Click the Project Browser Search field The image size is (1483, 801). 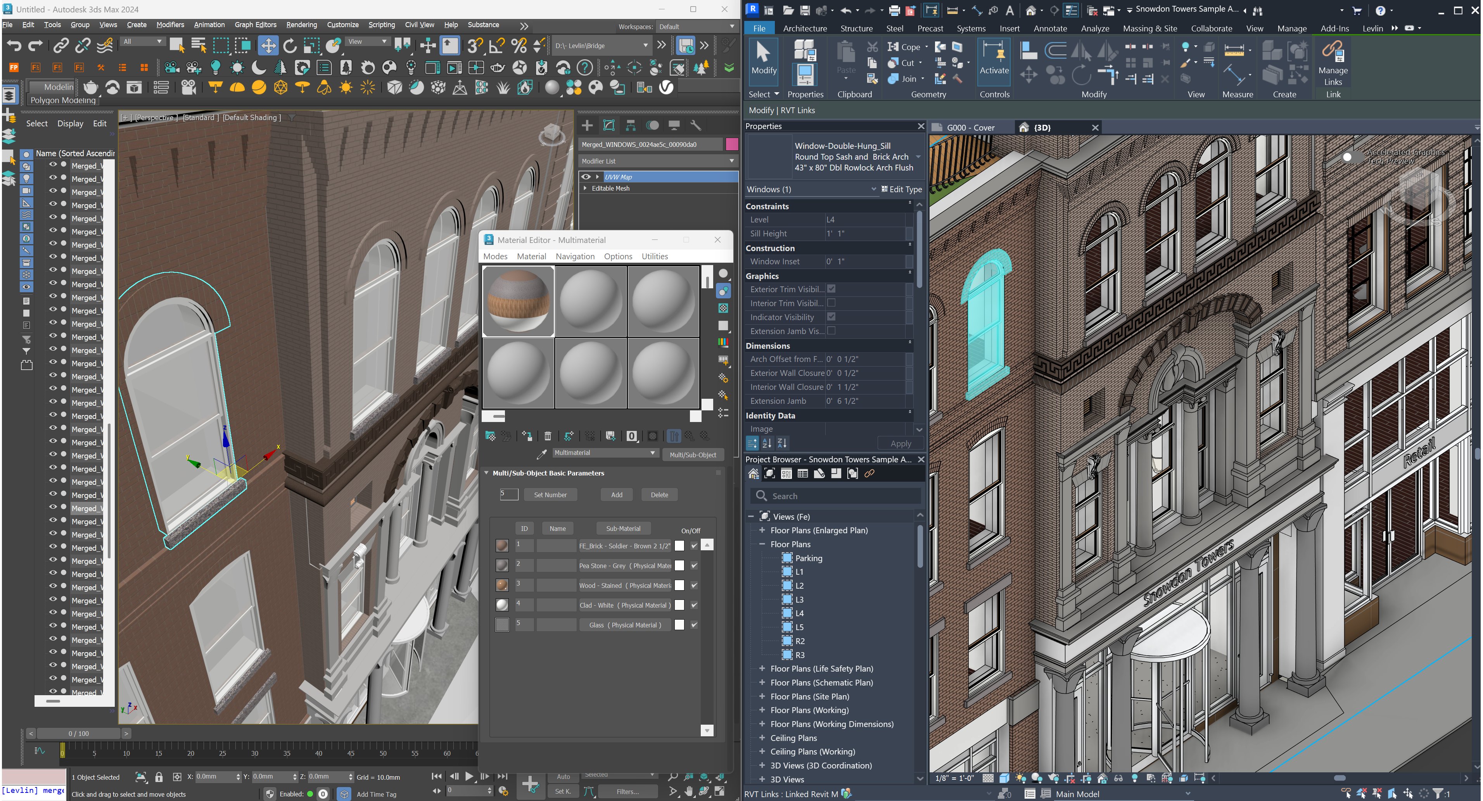pos(835,496)
